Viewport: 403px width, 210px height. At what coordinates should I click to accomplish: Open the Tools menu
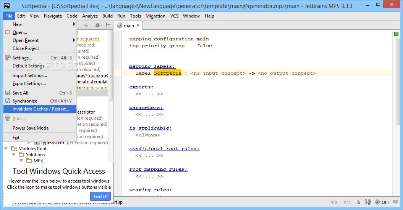[x=135, y=16]
